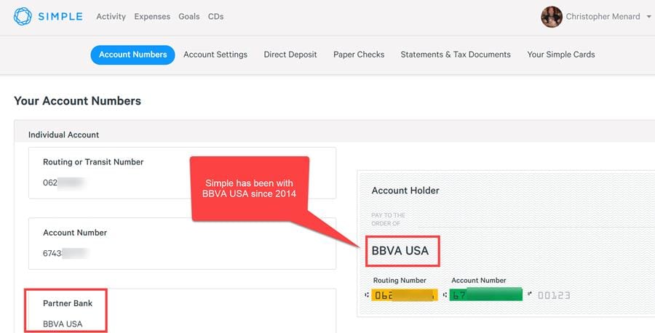655x333 pixels.
Task: Open Christopher Menard profile avatar
Action: pyautogui.click(x=552, y=17)
